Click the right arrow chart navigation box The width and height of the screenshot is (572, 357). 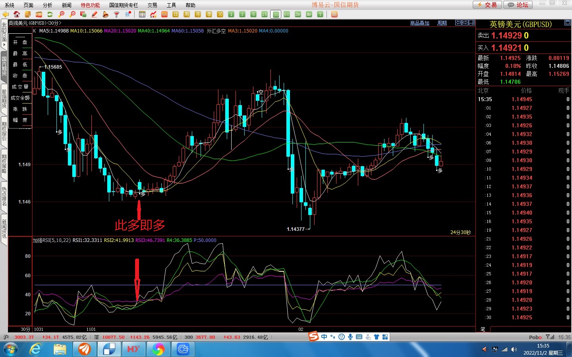pos(465,23)
